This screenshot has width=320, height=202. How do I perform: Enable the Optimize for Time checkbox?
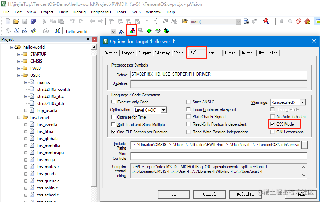(x=113, y=117)
